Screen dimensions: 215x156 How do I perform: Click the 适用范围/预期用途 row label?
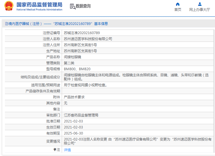pos(46,85)
